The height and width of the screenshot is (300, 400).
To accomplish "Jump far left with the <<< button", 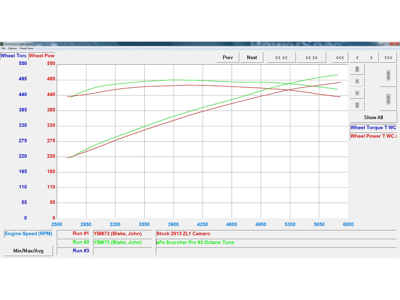I will pyautogui.click(x=340, y=57).
